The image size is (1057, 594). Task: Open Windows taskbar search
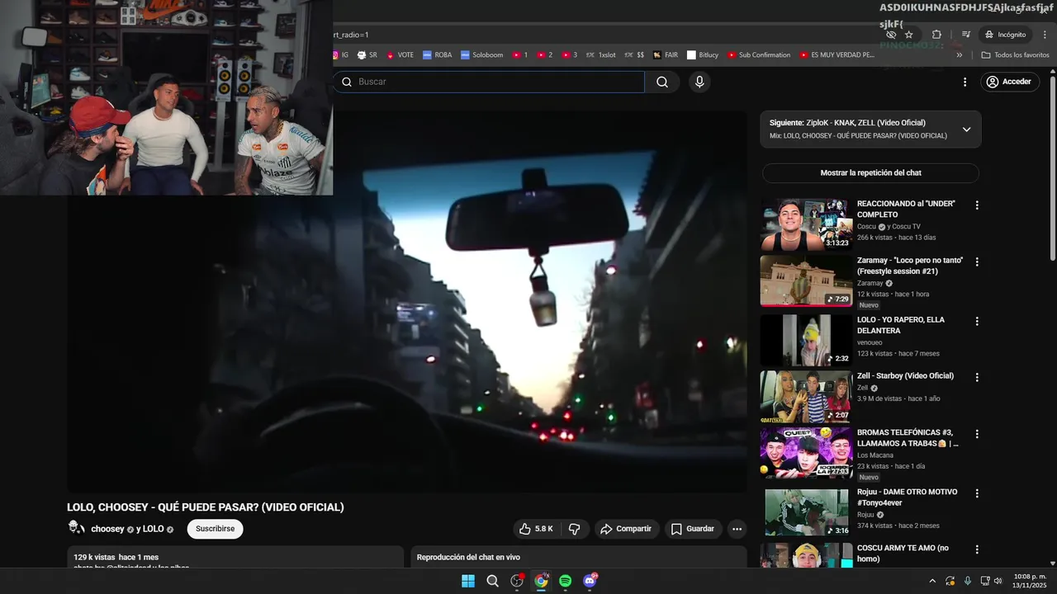point(492,581)
